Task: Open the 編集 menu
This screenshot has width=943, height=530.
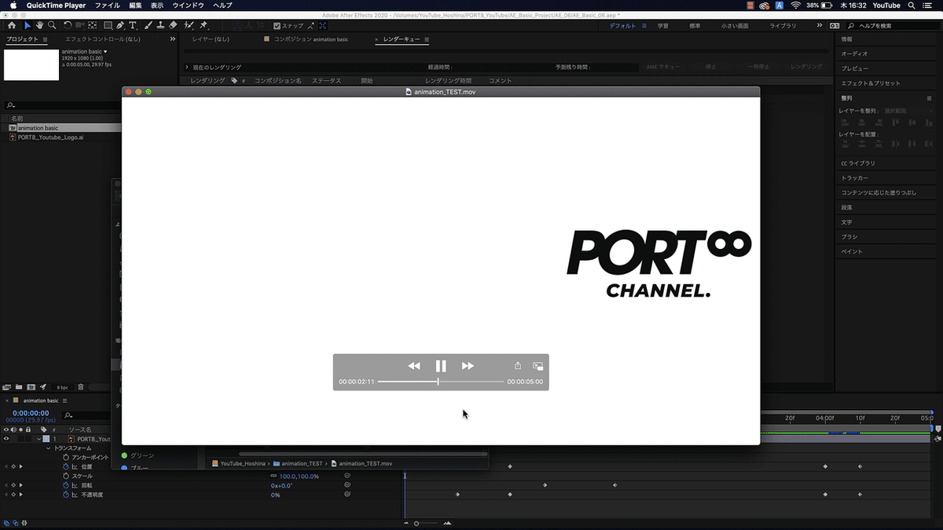Action: pos(135,5)
